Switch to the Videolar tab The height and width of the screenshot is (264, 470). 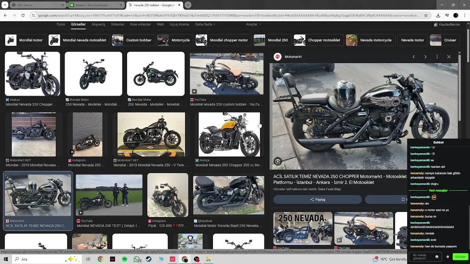coord(117,25)
